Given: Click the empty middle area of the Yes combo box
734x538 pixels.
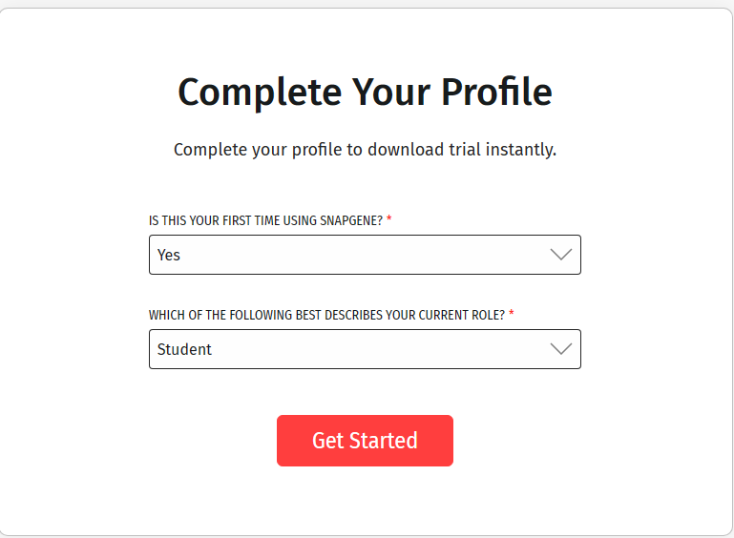Looking at the screenshot, I should click(363, 255).
